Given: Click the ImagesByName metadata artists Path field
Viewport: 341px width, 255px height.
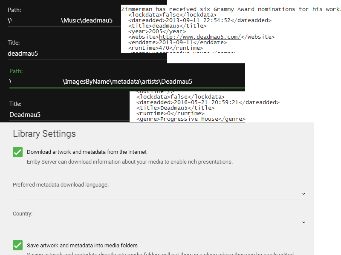Looking at the screenshot, I should coord(127,81).
